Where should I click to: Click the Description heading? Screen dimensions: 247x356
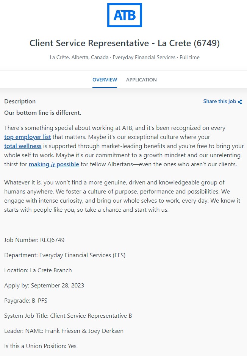pyautogui.click(x=20, y=101)
